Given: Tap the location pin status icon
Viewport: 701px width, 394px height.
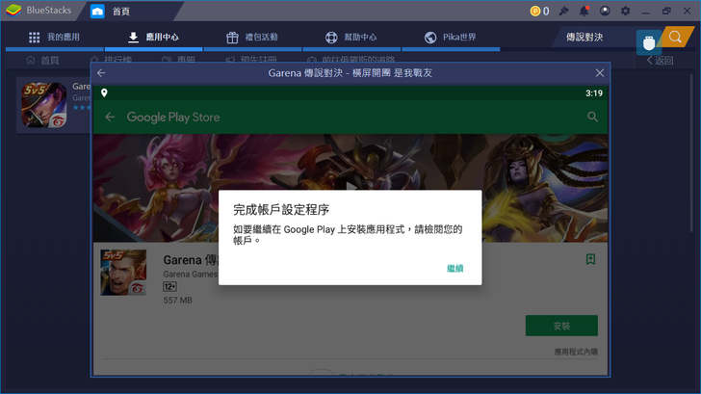Looking at the screenshot, I should 104,92.
